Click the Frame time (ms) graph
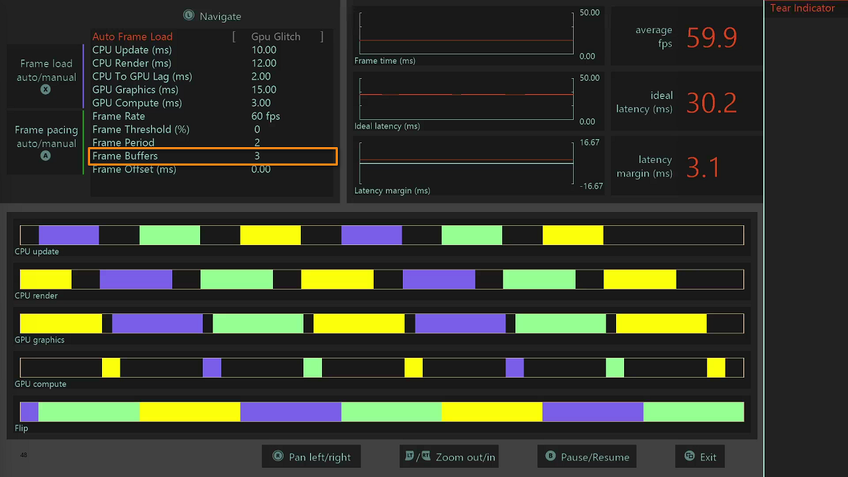 [466, 34]
